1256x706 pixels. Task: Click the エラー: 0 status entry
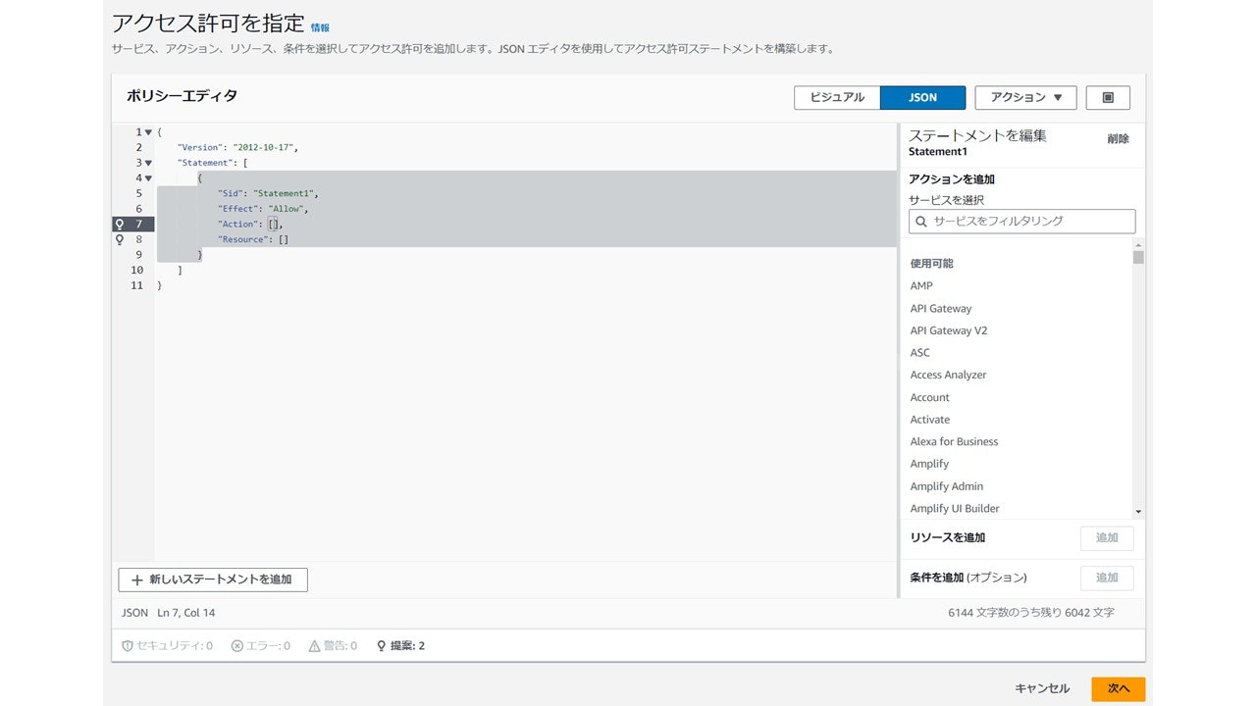pos(261,646)
